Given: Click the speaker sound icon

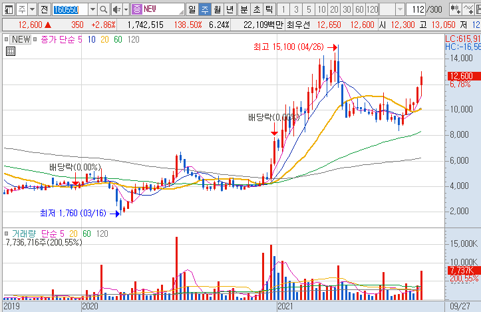Looking at the screenshot, I should tap(116, 9).
